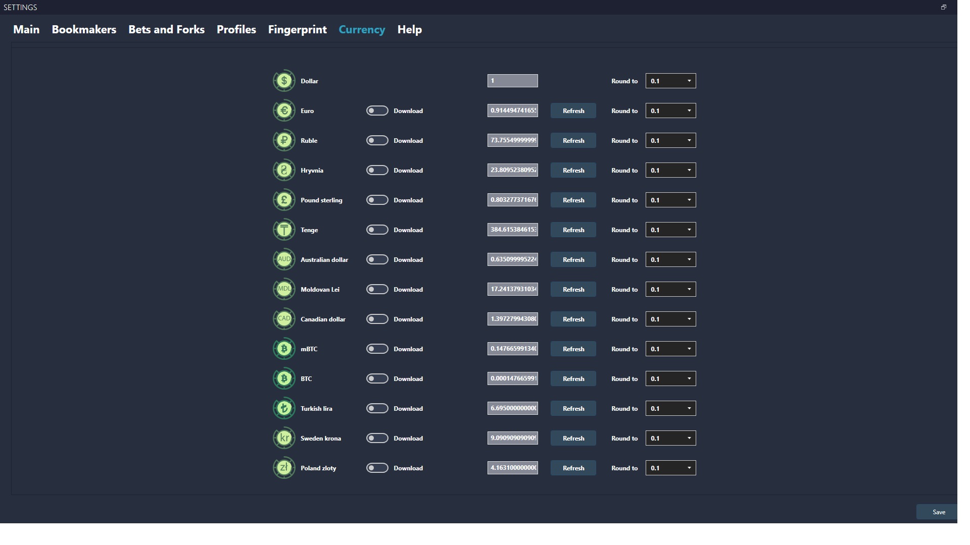The image size is (970, 545).
Task: Enable Download toggle for Euro
Action: 377,111
